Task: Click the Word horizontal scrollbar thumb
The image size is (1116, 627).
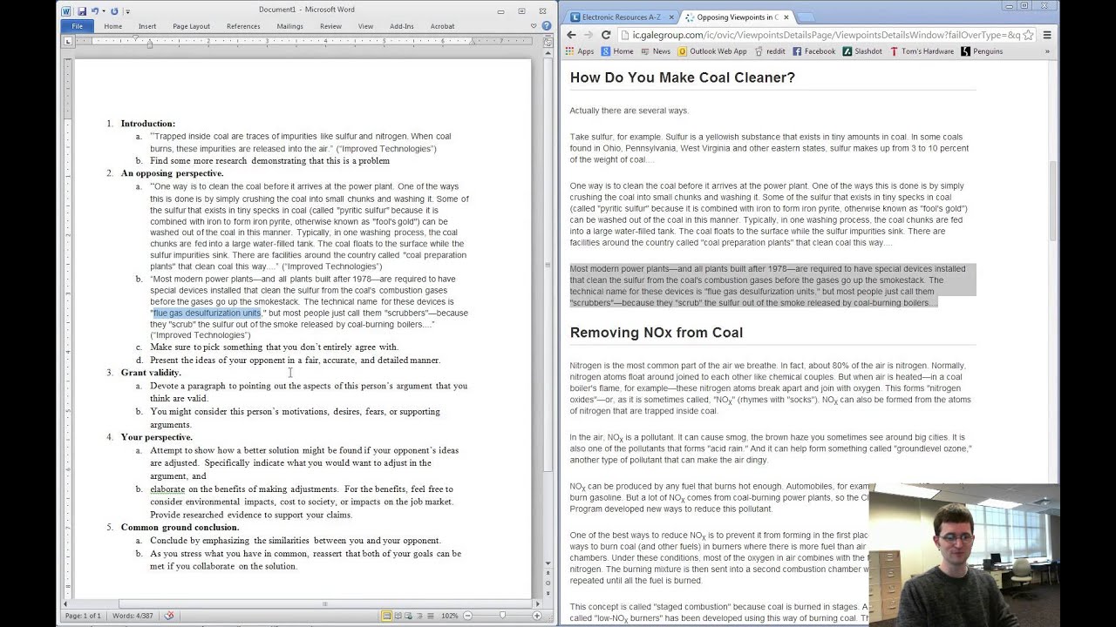Action: [324, 603]
